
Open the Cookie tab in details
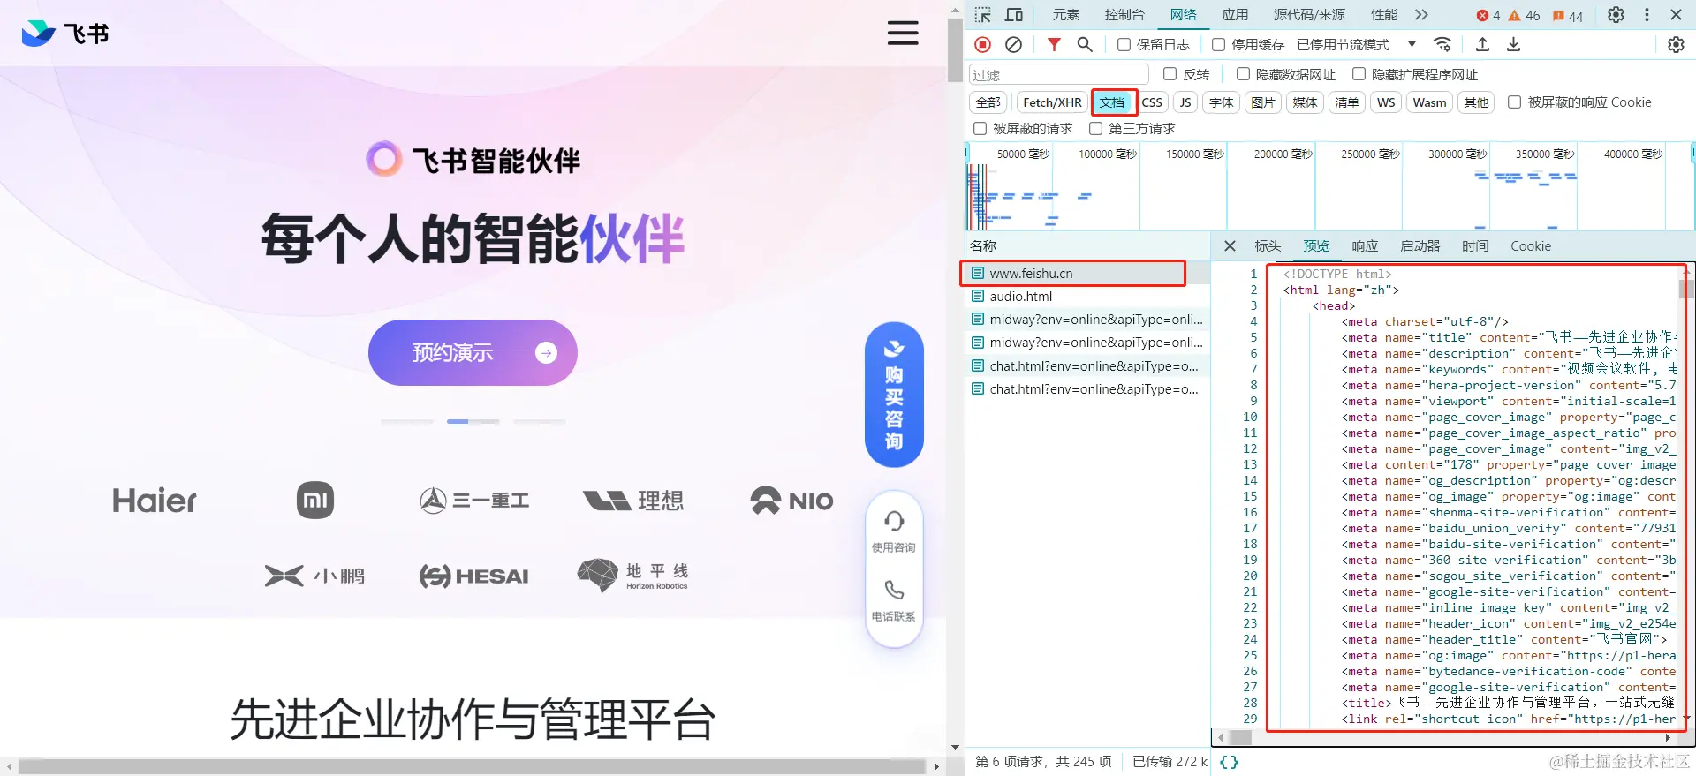point(1531,246)
